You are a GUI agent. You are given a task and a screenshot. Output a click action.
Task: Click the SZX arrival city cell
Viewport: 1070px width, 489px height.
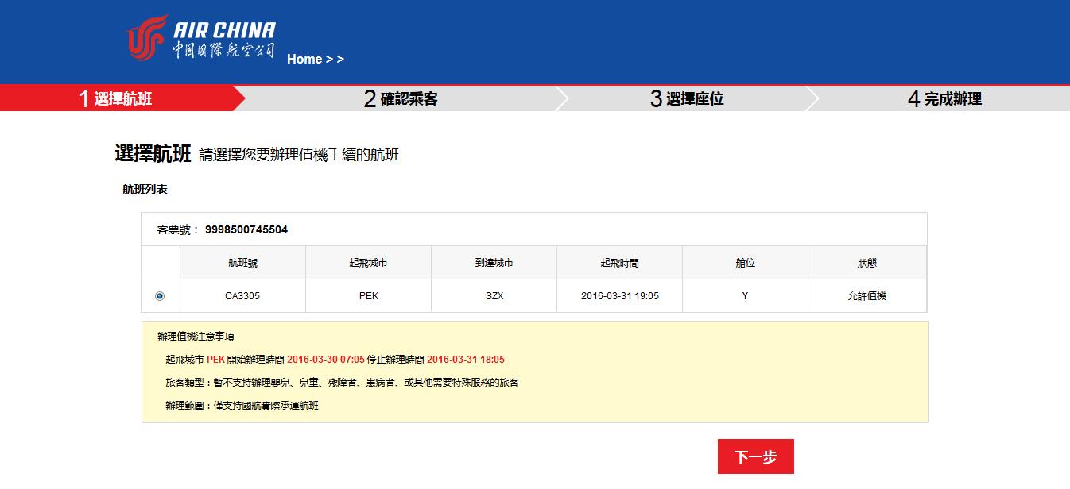[x=494, y=296]
